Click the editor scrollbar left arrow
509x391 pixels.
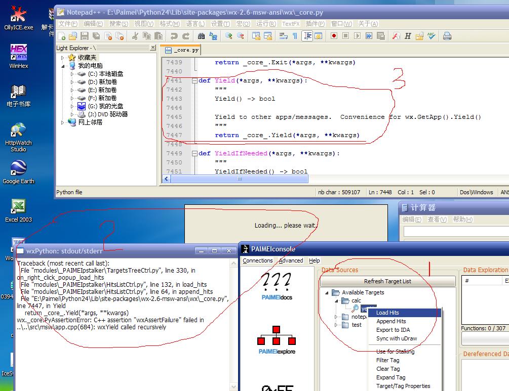point(167,179)
